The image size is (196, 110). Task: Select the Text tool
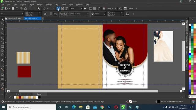tap(2, 60)
